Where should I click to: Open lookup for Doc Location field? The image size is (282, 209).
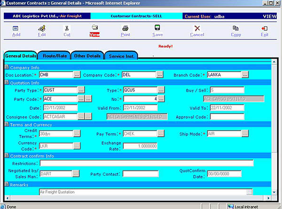tap(77, 75)
